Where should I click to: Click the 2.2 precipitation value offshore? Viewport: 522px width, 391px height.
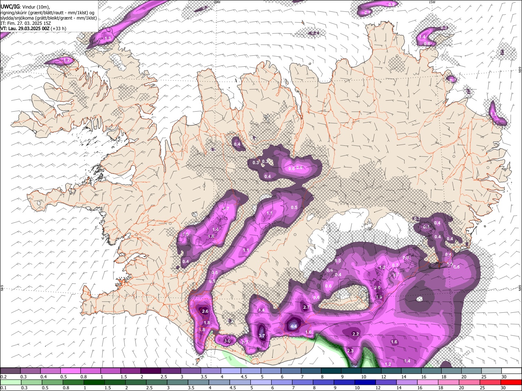[355, 334]
